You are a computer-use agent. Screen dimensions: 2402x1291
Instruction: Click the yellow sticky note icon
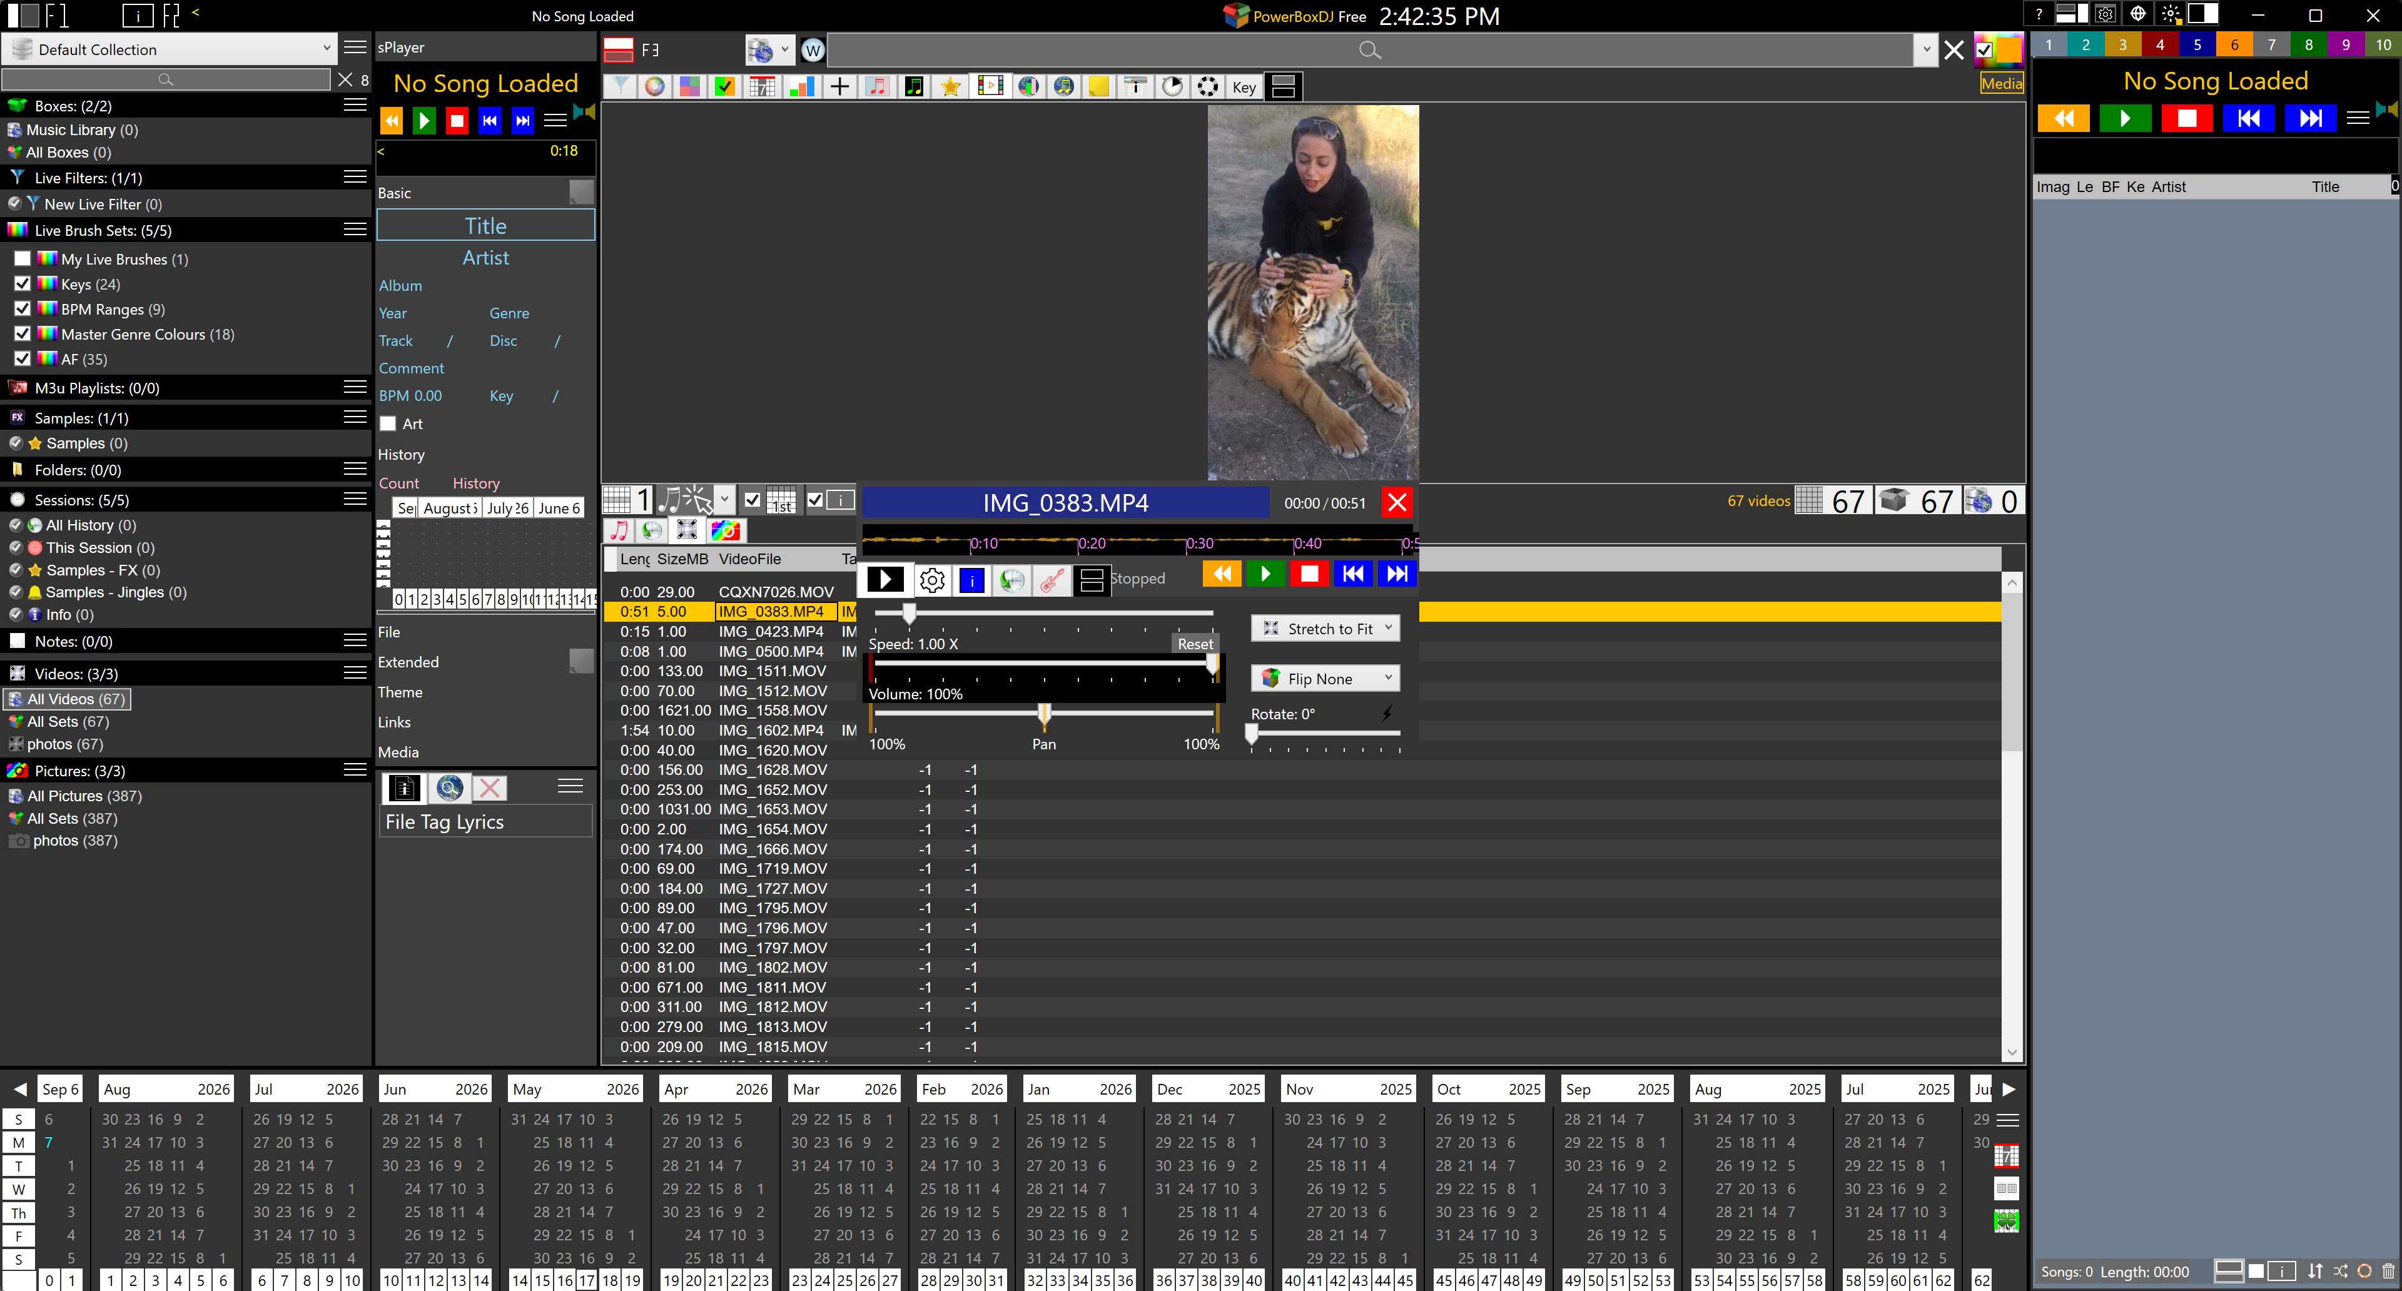coord(1100,87)
